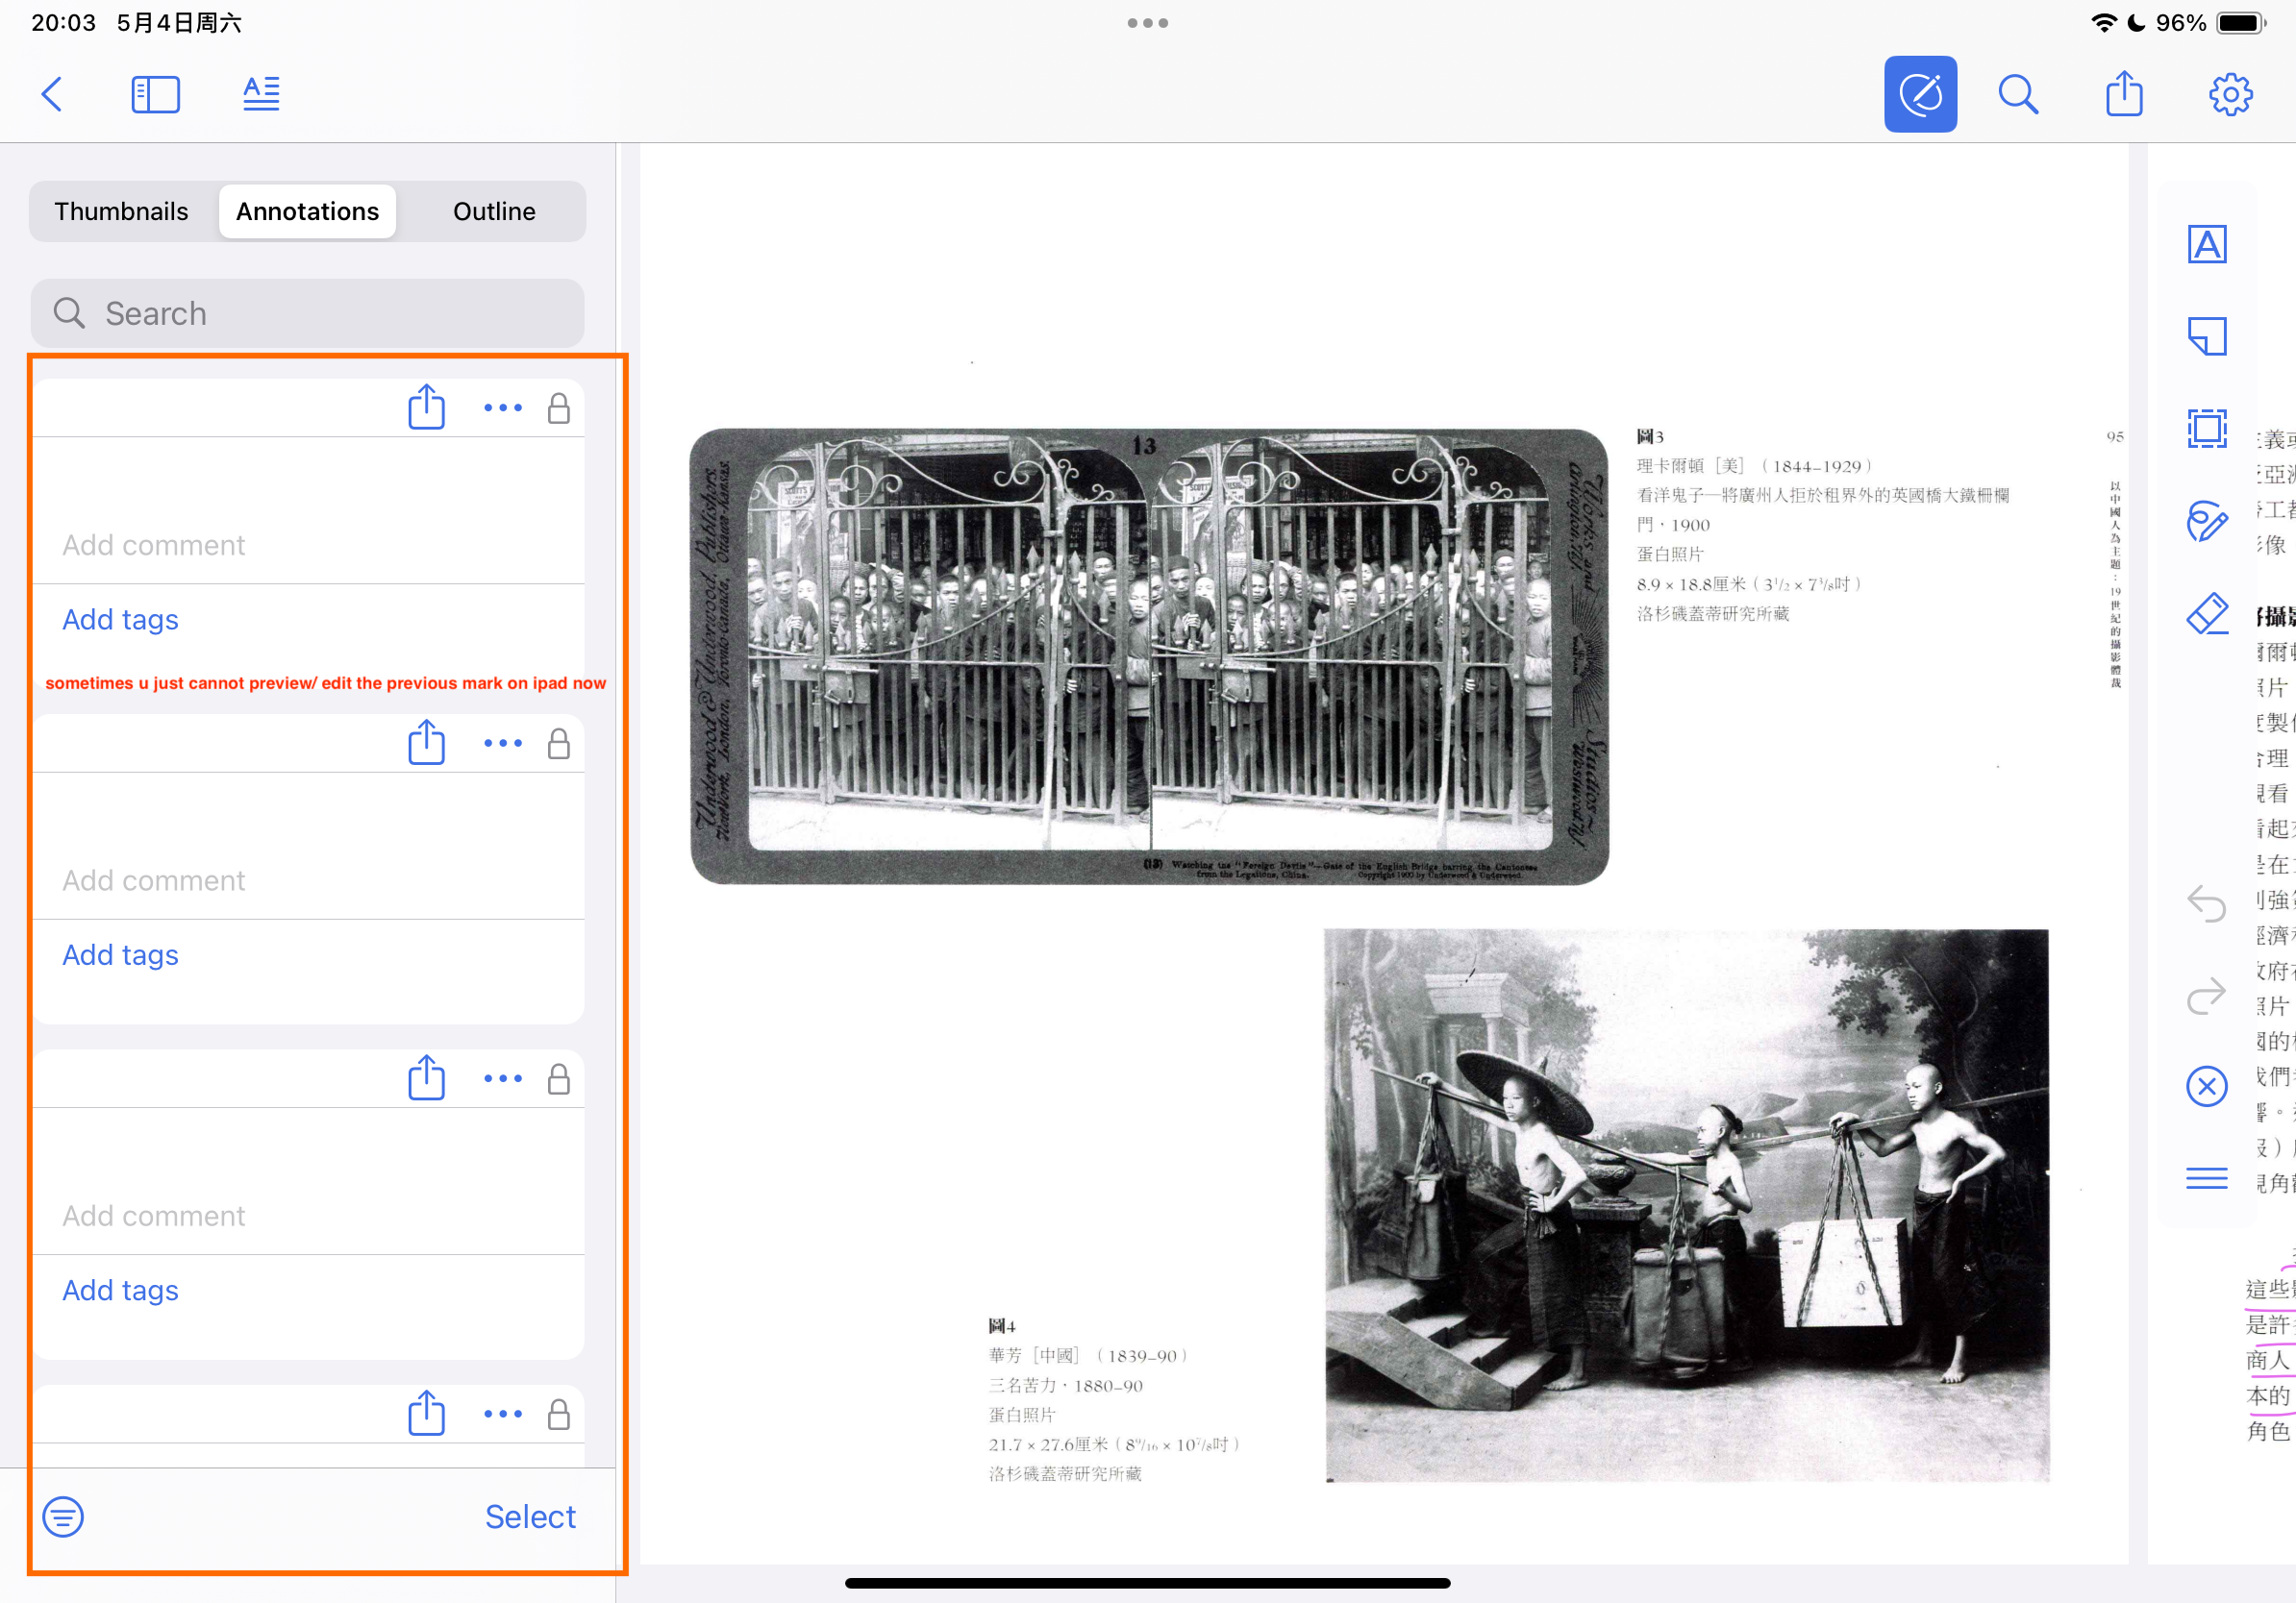Open the annotation filter menu icon
Viewport: 2296px width, 1603px height.
63,1517
